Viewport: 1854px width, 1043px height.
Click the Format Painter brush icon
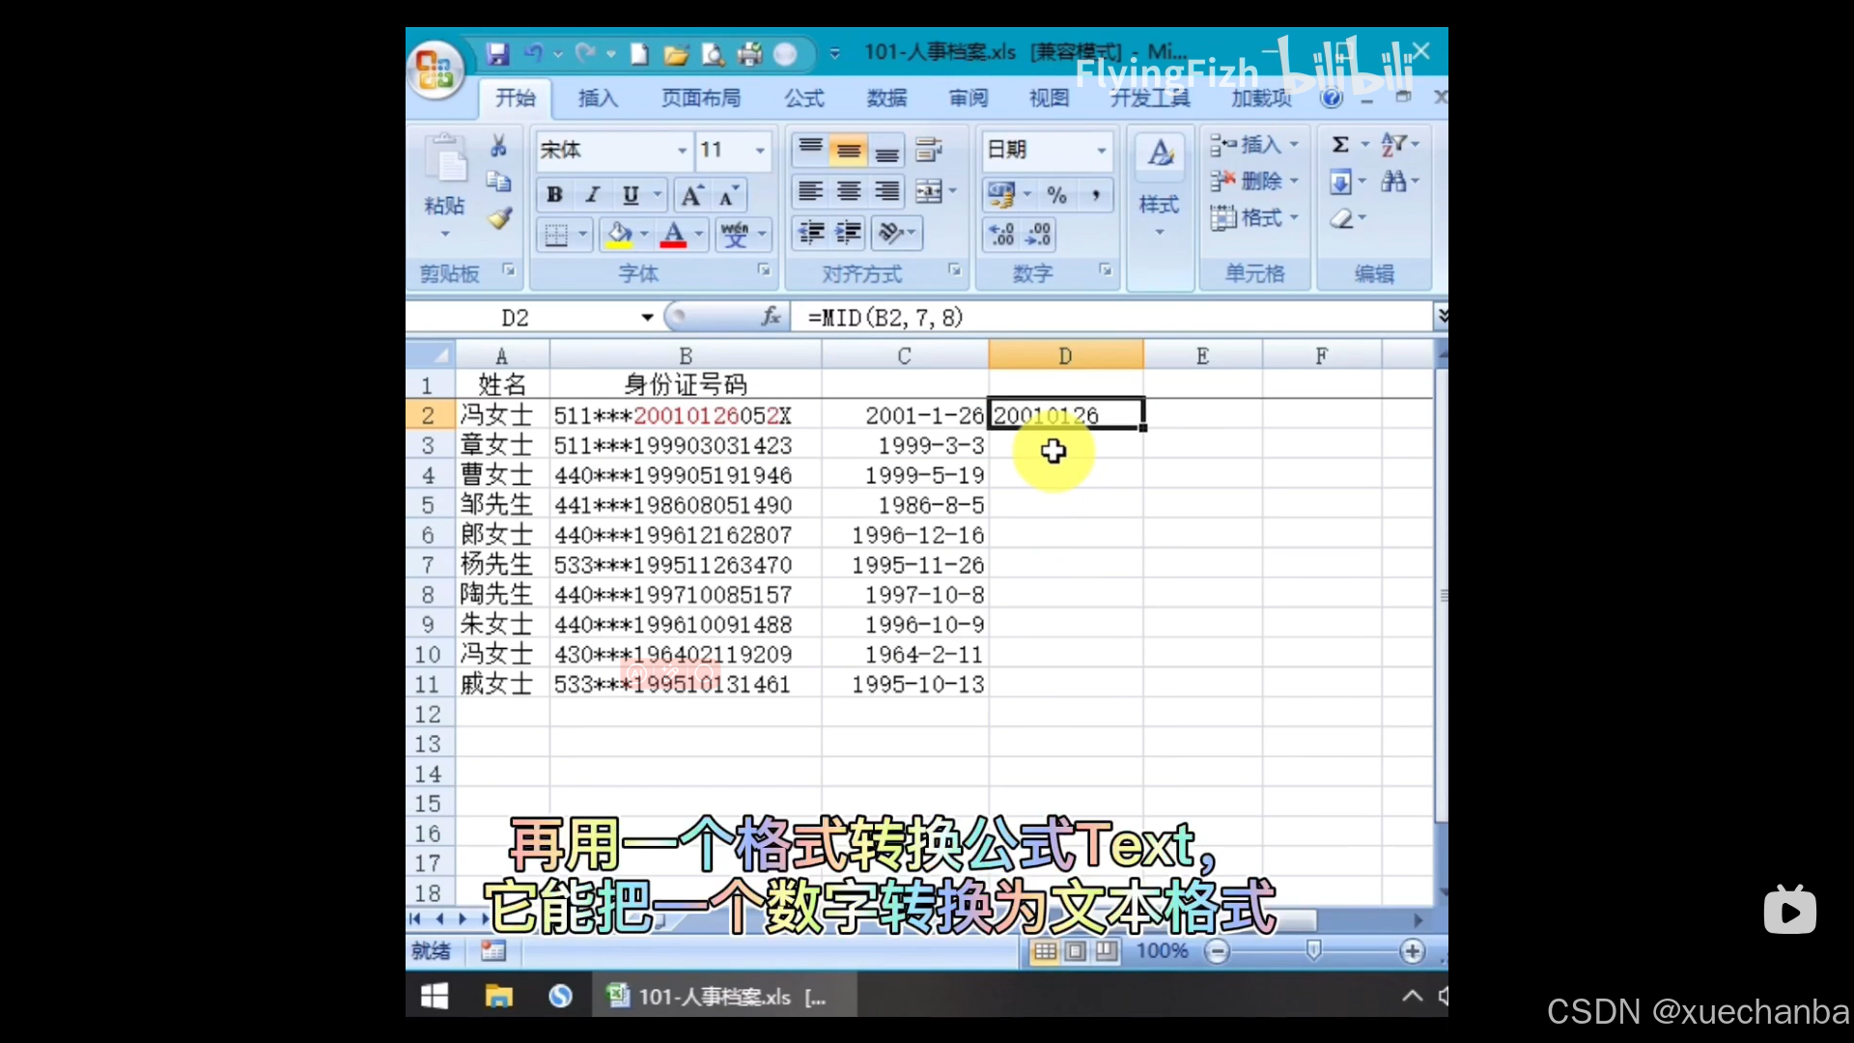tap(499, 219)
